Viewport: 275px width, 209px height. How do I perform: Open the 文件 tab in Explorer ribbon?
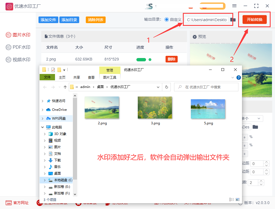coord(47,77)
